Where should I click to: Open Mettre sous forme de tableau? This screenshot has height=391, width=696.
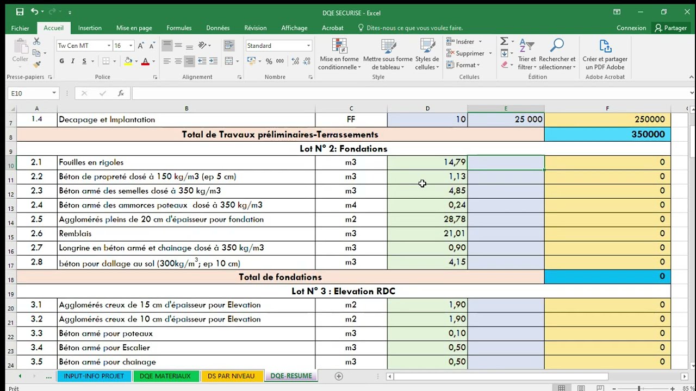(x=388, y=55)
